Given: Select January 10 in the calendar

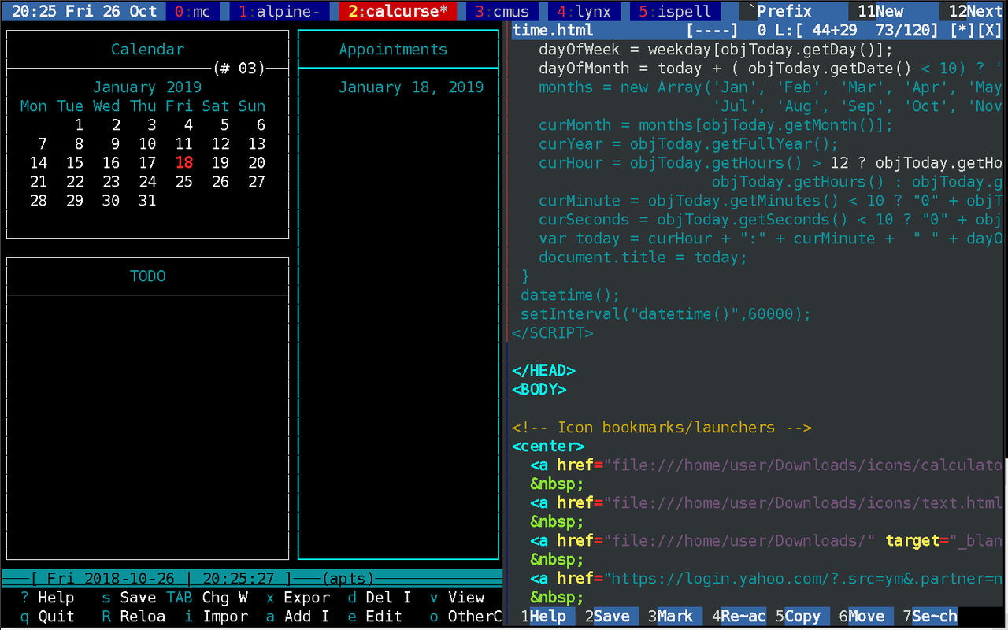Looking at the screenshot, I should 147,143.
